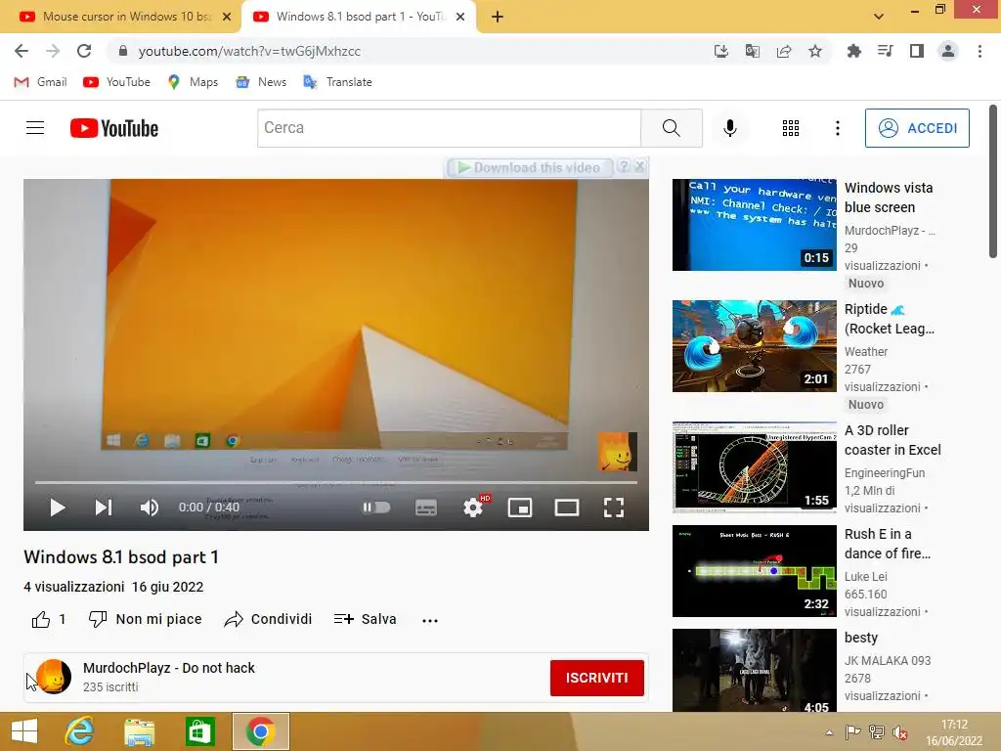Bookmark this page with the star icon
Screen dimensions: 1001x751
pos(815,51)
